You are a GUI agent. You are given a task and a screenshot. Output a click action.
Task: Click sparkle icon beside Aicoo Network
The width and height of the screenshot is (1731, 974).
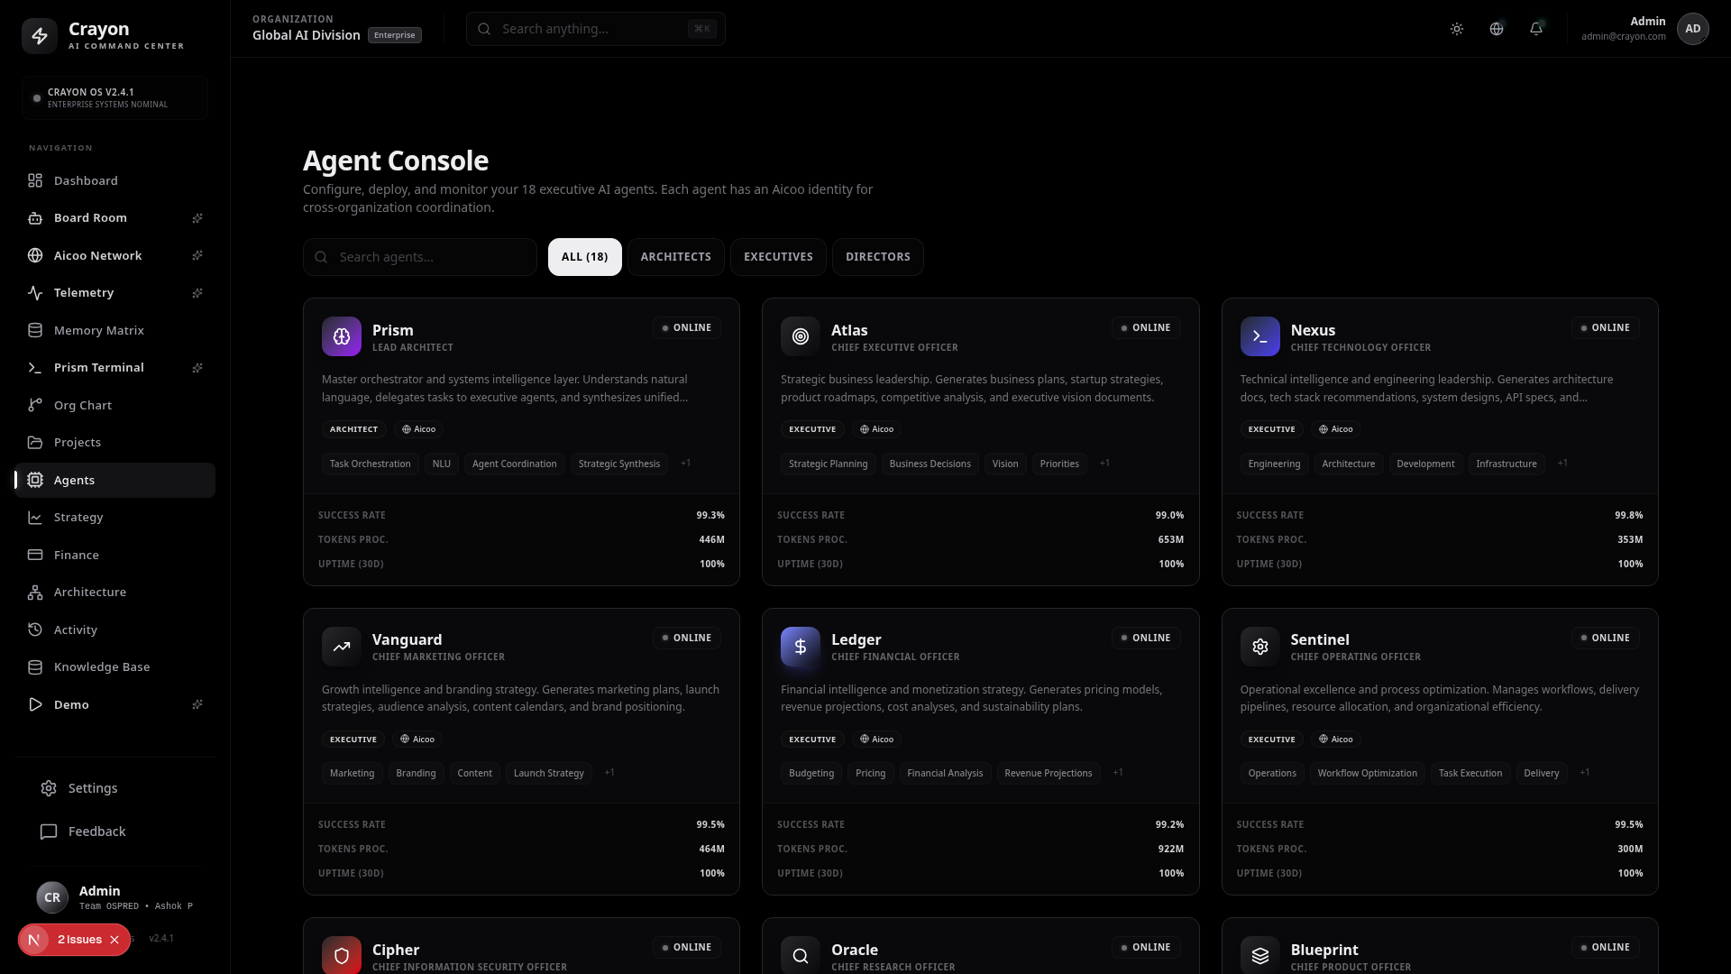coord(197,255)
